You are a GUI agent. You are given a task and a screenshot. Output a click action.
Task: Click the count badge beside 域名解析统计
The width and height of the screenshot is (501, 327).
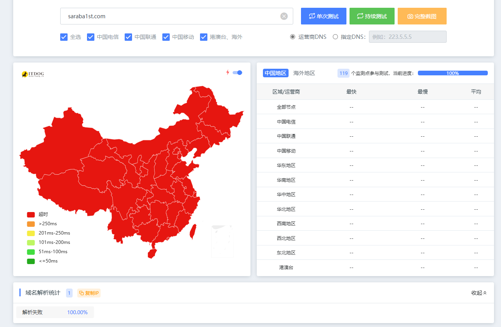coord(69,293)
